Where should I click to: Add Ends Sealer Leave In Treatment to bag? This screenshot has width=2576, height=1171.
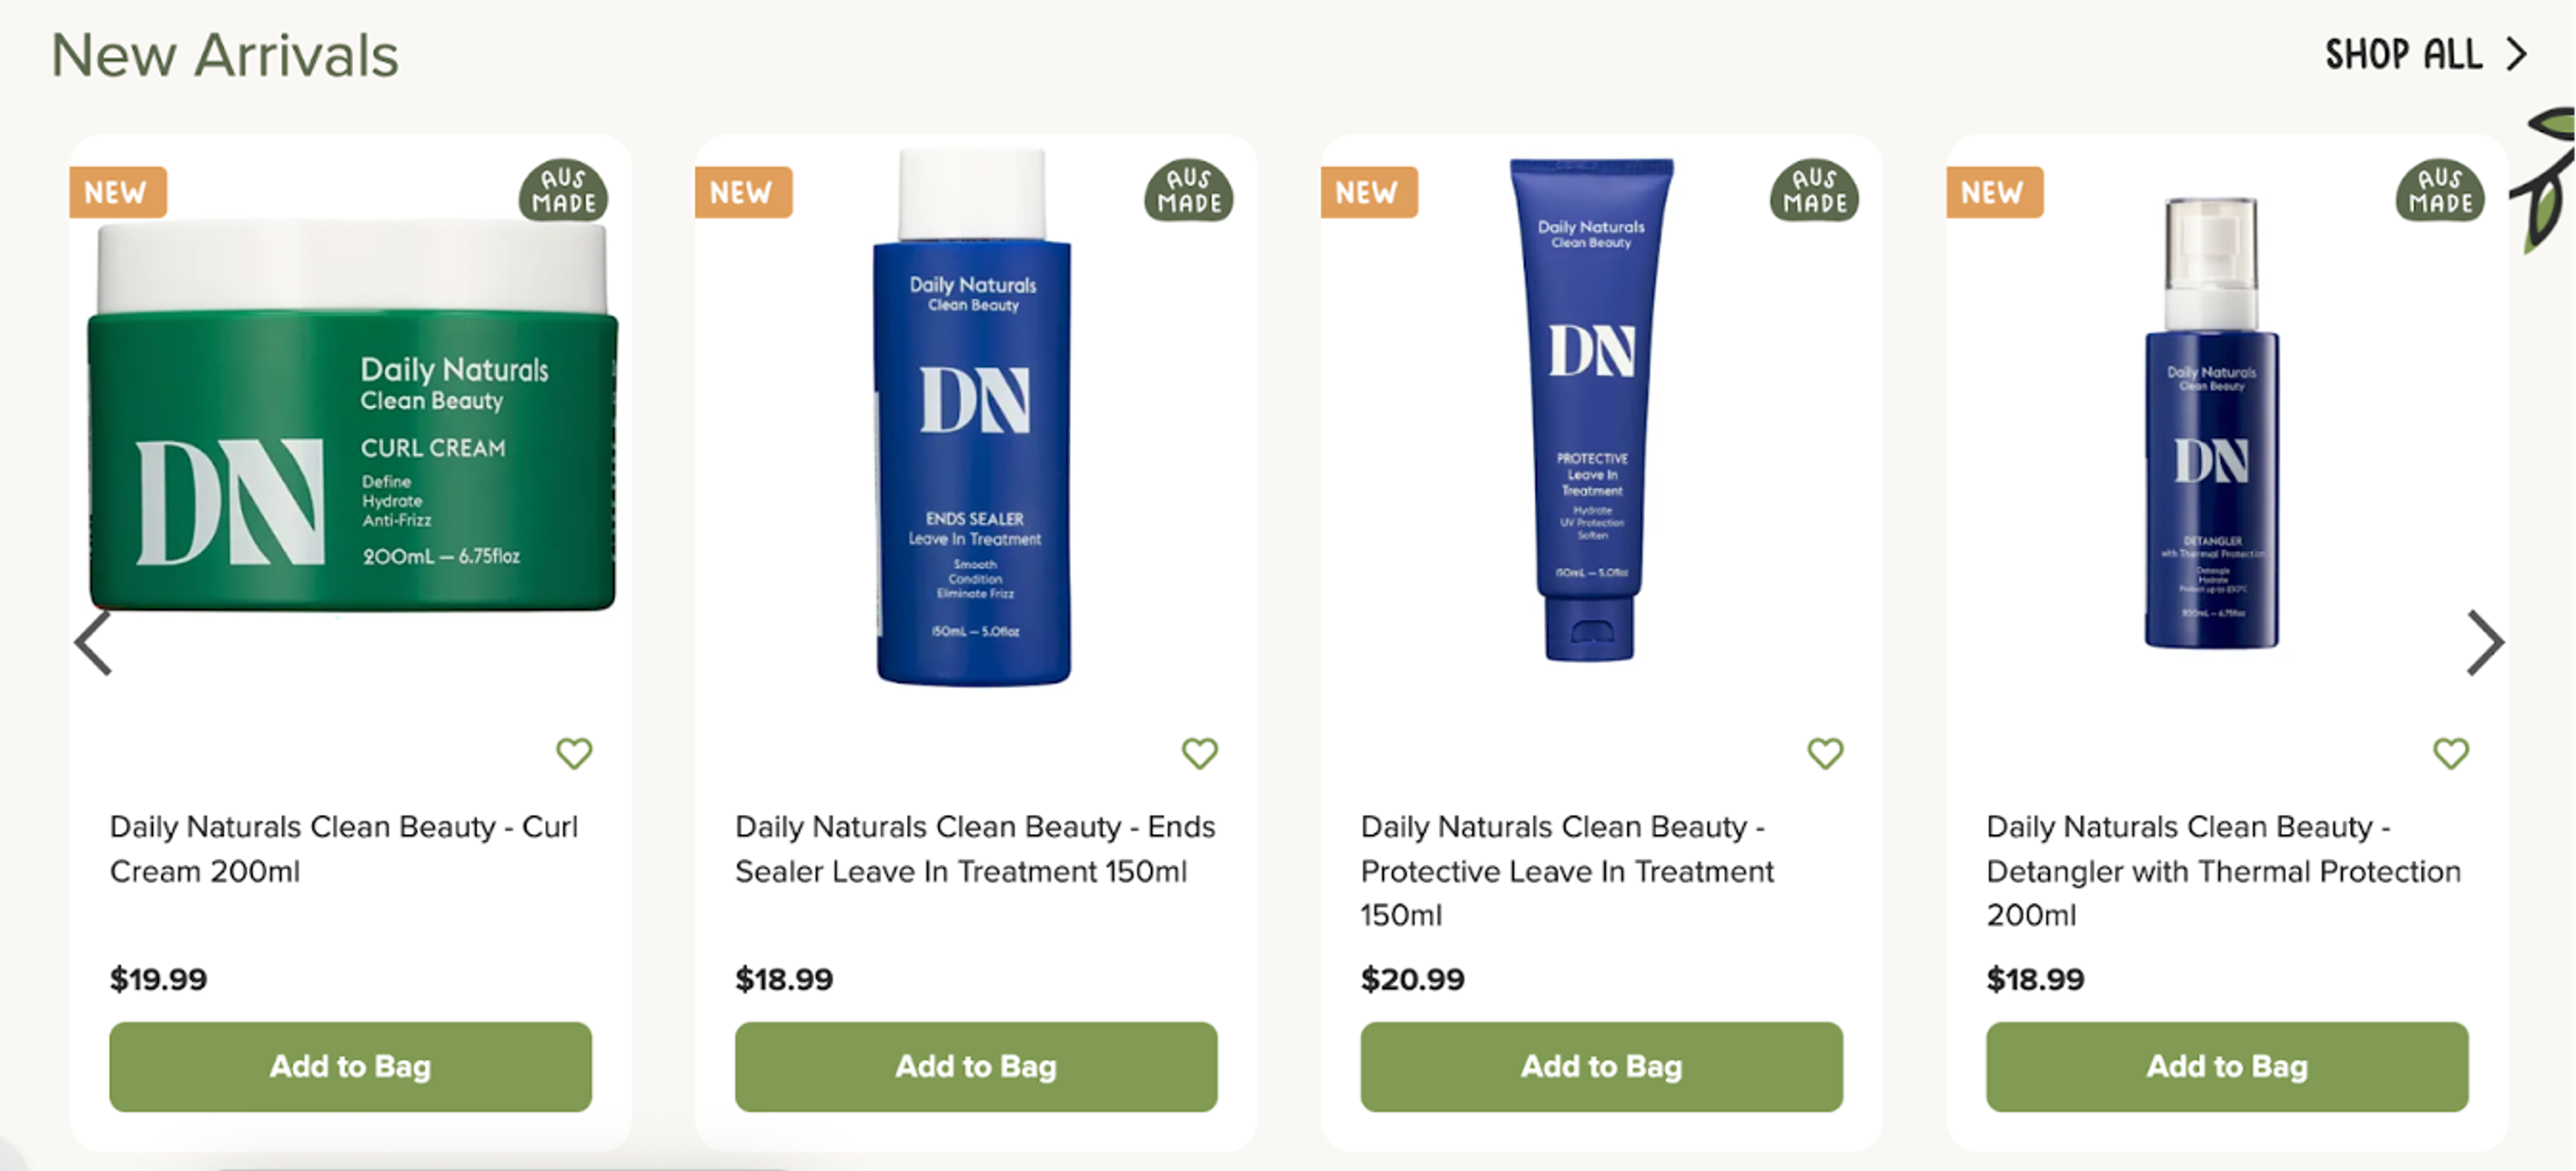[976, 1066]
